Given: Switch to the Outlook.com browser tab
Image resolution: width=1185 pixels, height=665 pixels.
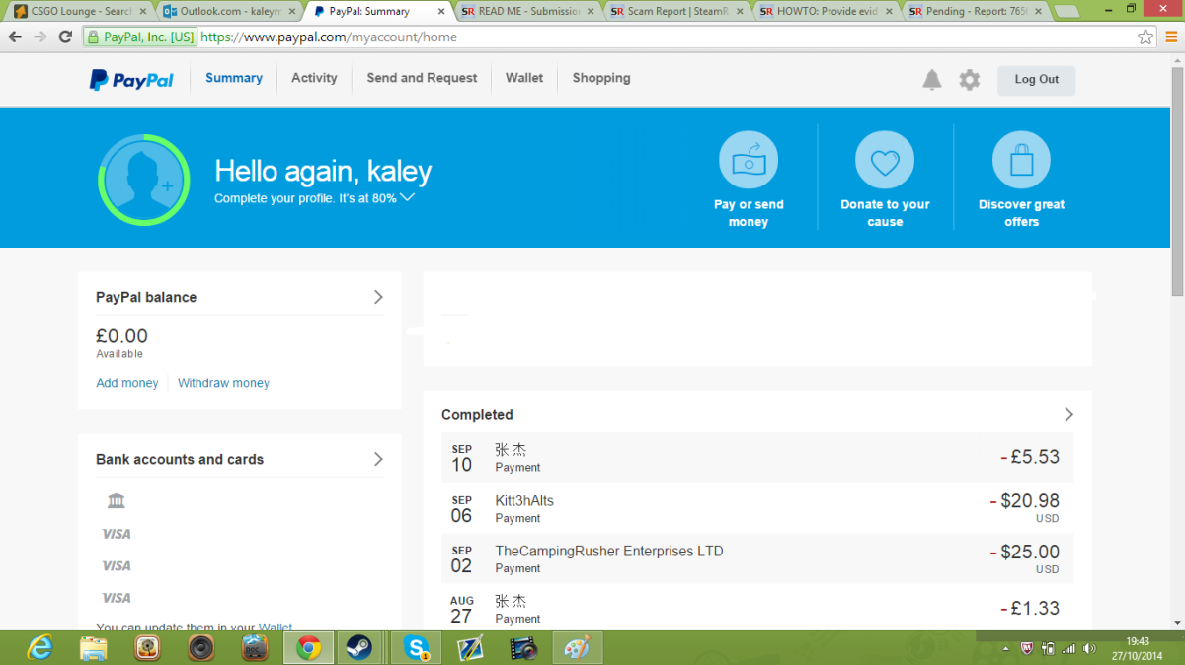Looking at the screenshot, I should click(x=227, y=11).
